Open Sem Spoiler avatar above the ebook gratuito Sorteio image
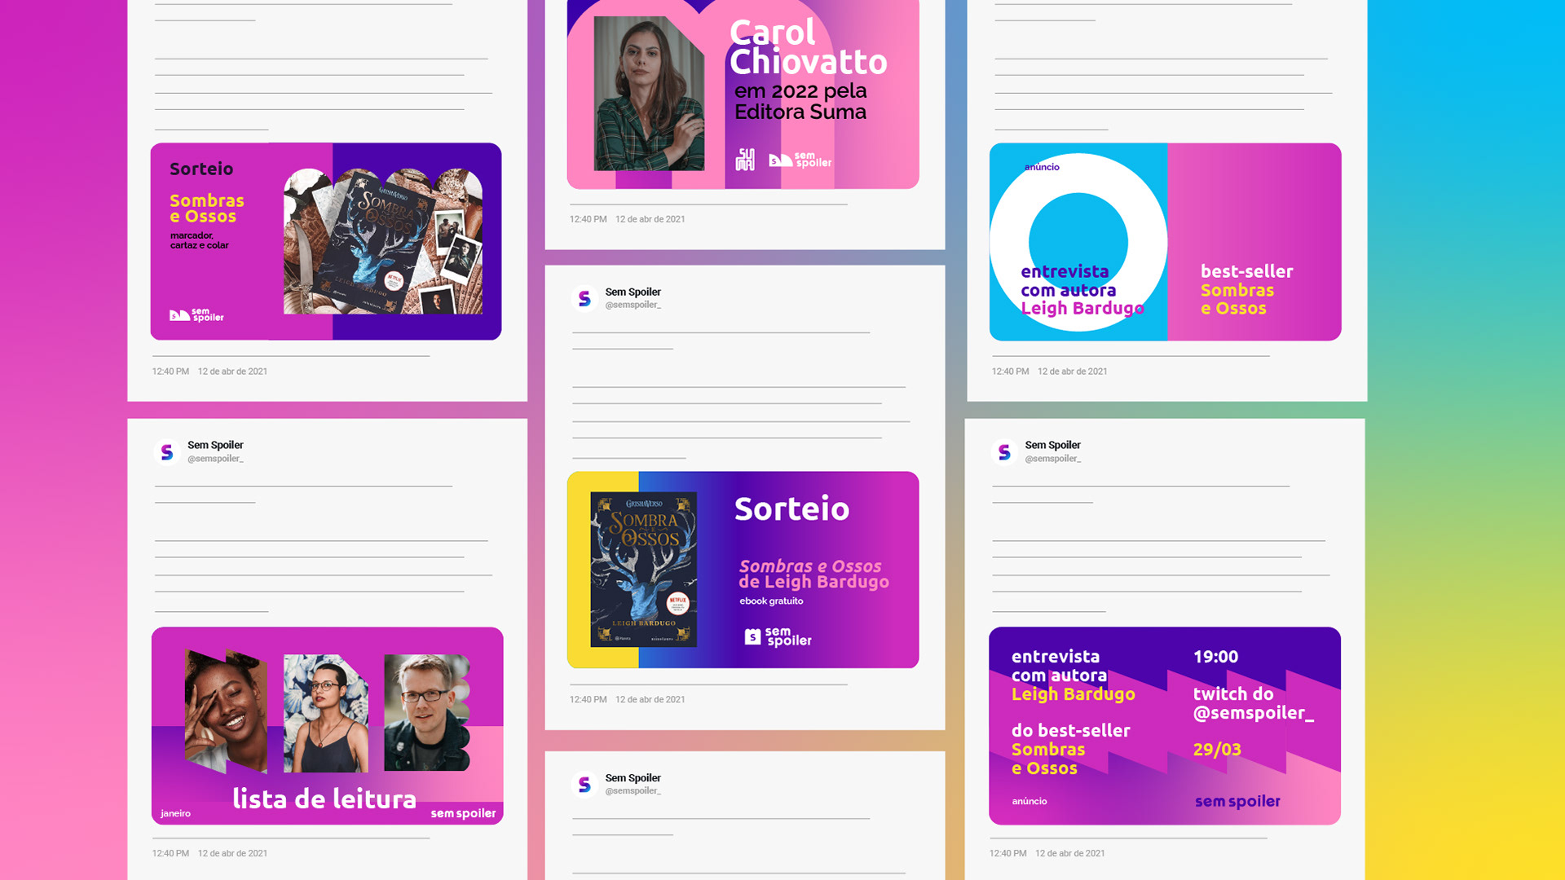This screenshot has width=1565, height=880. pos(584,299)
